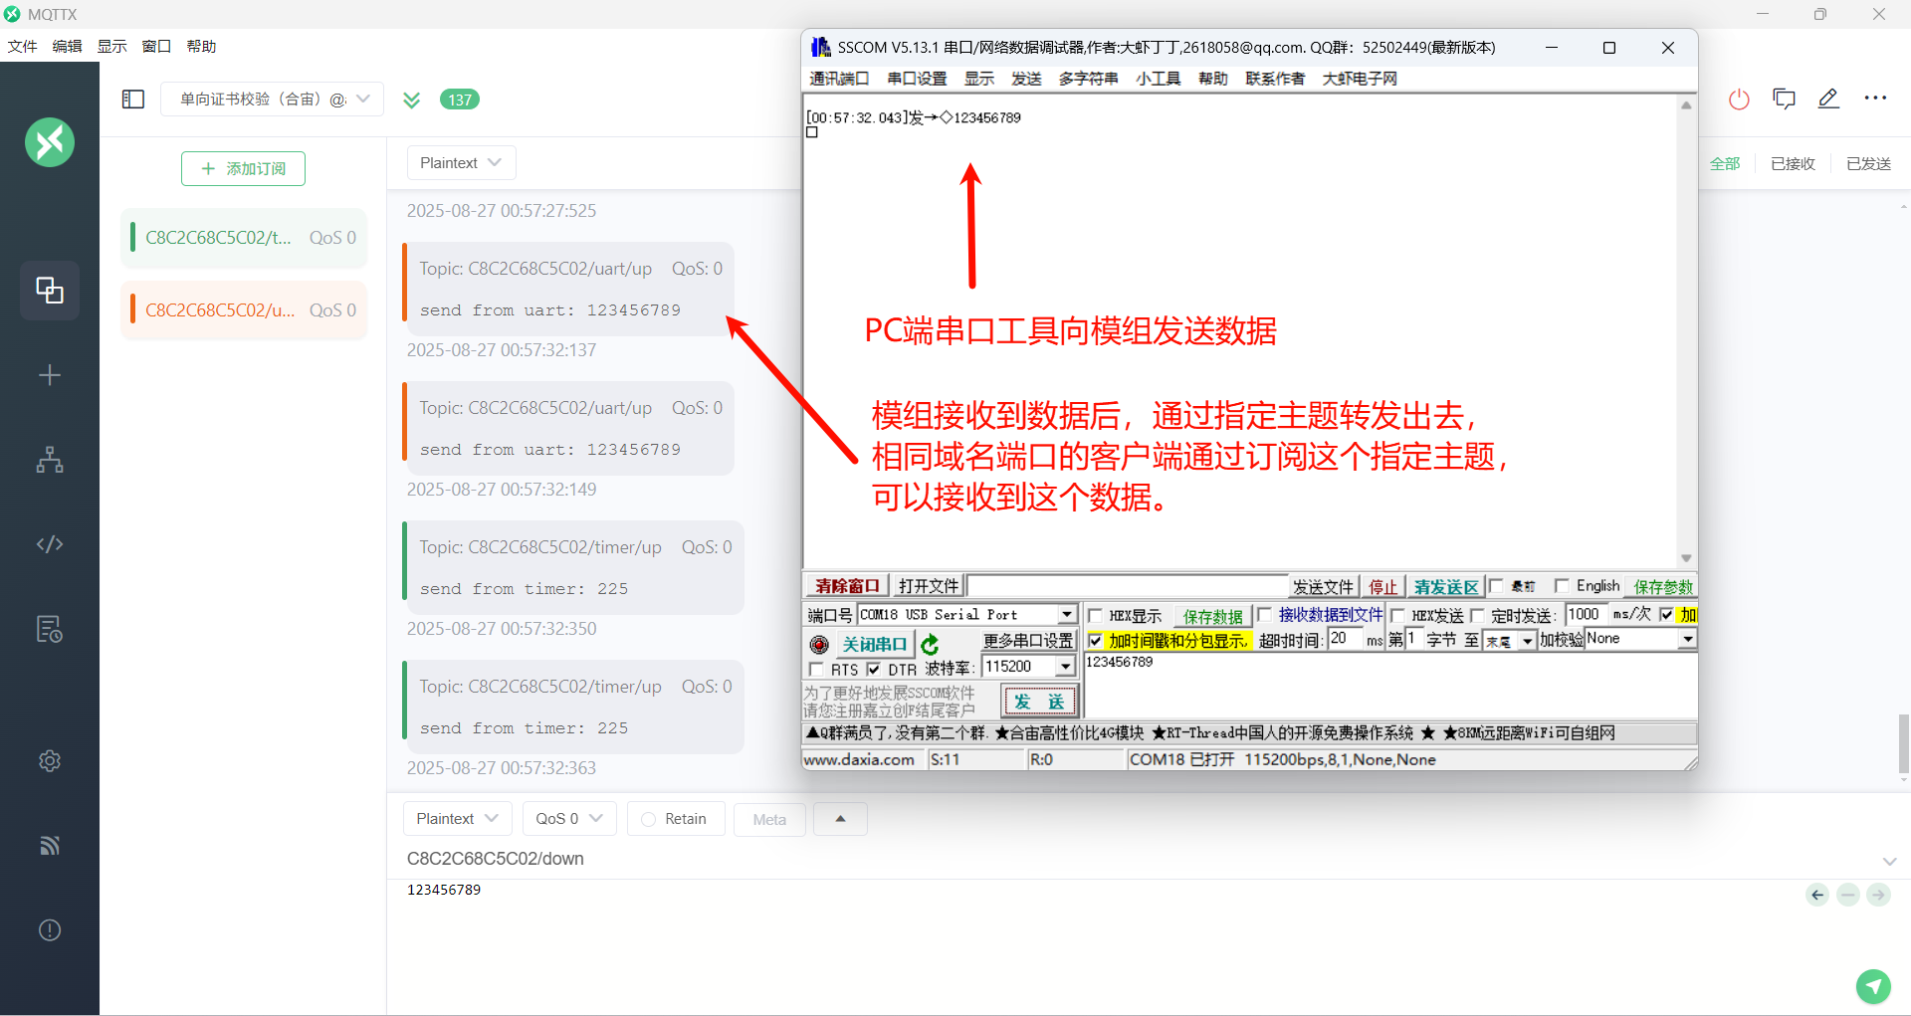
Task: Expand payload editor via bottom-right chevron
Action: 1889,862
